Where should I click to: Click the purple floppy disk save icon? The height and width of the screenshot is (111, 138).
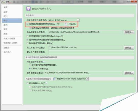click(28, 9)
